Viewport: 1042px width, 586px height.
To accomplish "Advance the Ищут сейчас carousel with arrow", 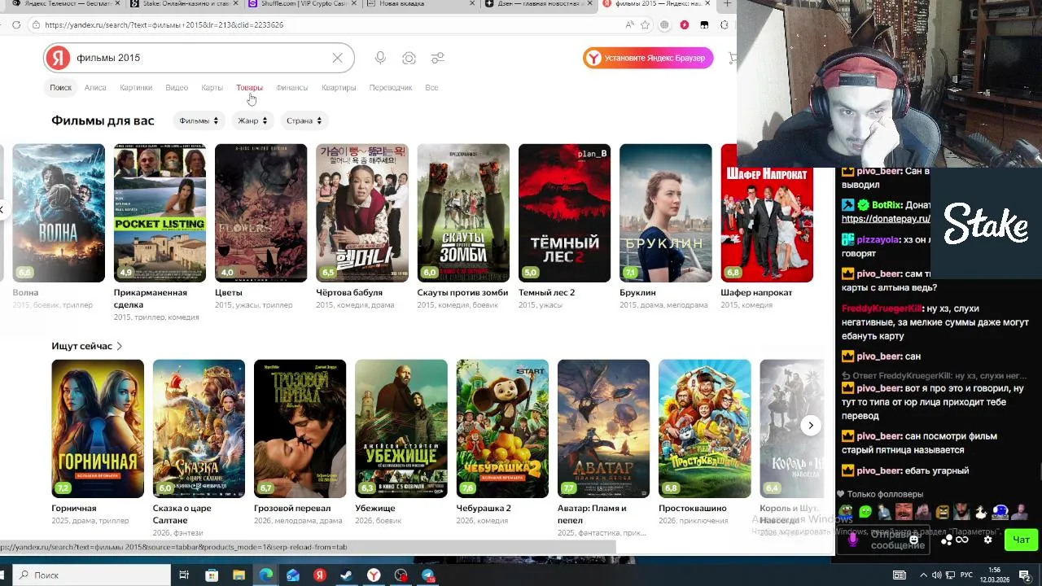I will [811, 425].
